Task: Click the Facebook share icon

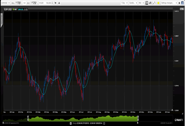Action: [x=183, y=3]
